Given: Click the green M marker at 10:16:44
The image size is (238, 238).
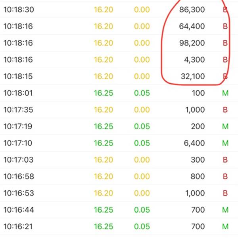Looking at the screenshot, I should [x=225, y=210].
